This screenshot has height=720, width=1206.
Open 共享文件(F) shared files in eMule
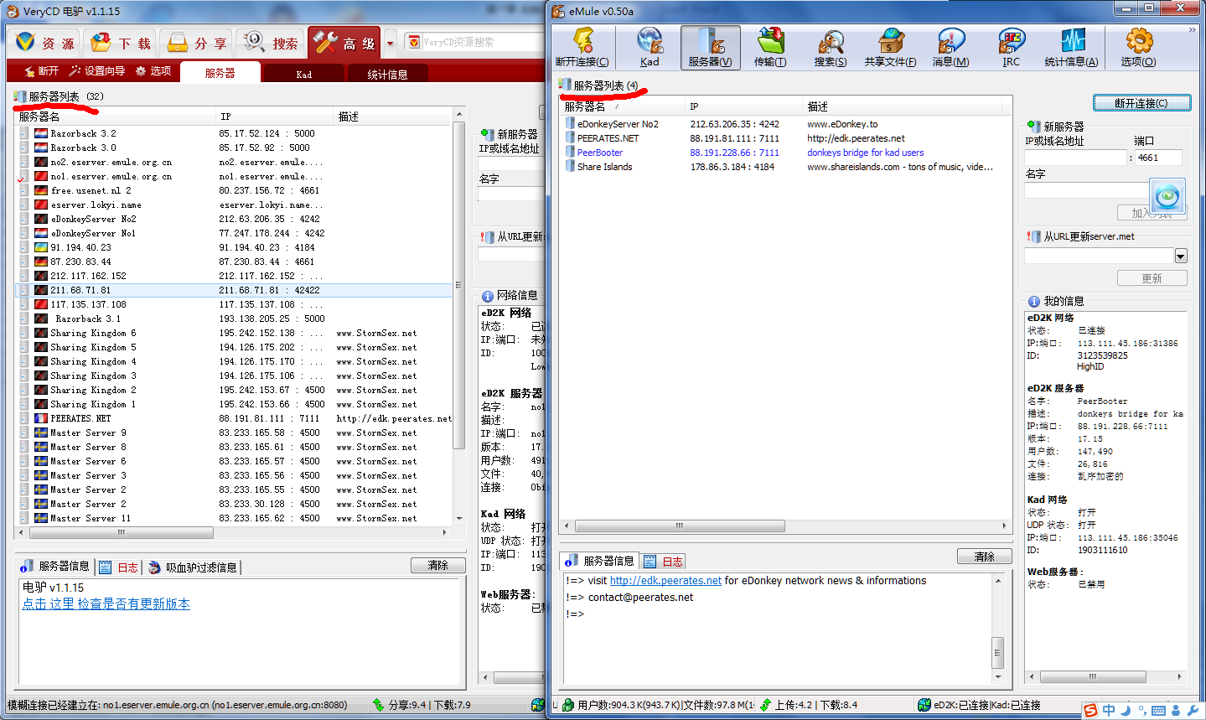coord(890,47)
